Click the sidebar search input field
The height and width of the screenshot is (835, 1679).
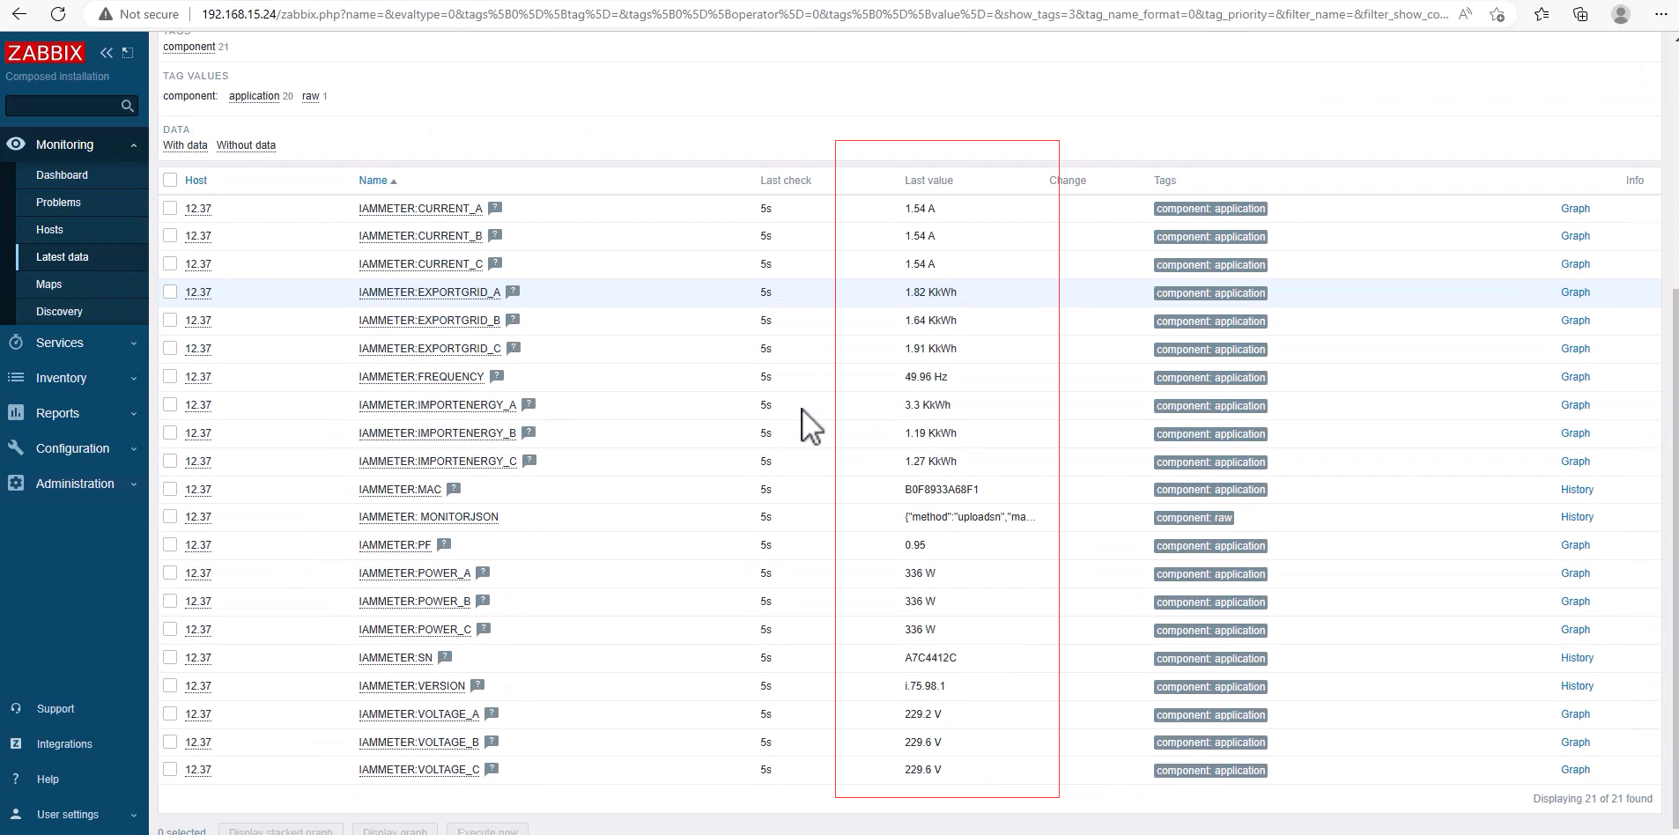click(x=62, y=106)
